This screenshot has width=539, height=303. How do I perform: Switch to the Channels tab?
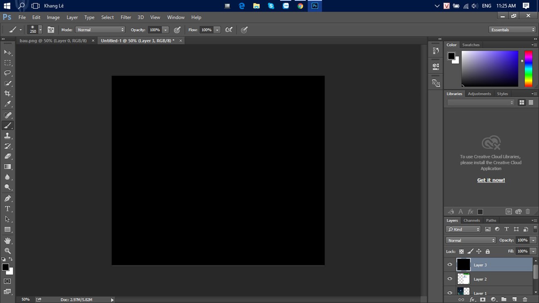point(471,221)
